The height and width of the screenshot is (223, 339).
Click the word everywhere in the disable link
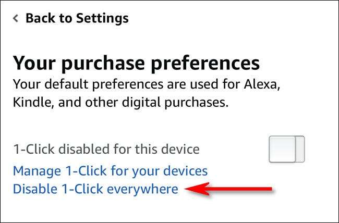pos(142,189)
